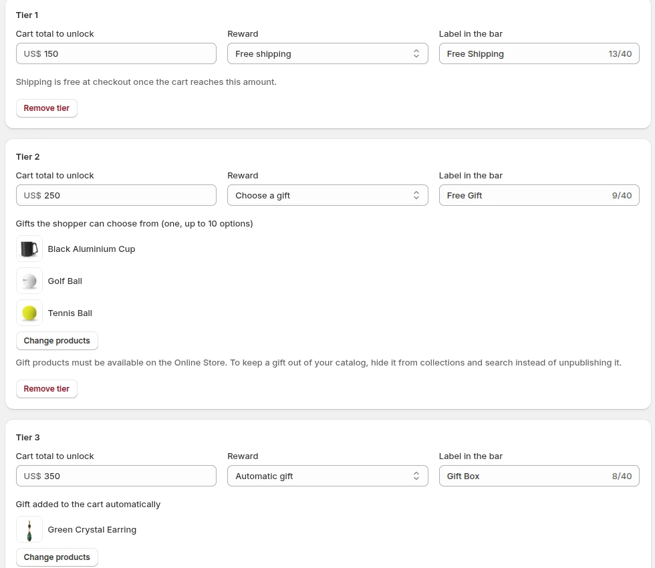Select the Green Crystal Earring name

(x=92, y=529)
